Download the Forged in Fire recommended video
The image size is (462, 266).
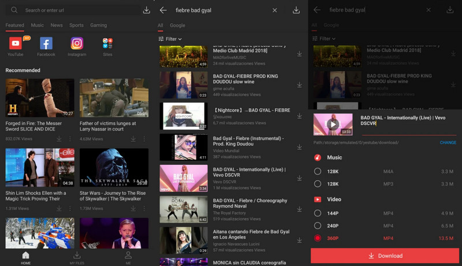(59, 139)
